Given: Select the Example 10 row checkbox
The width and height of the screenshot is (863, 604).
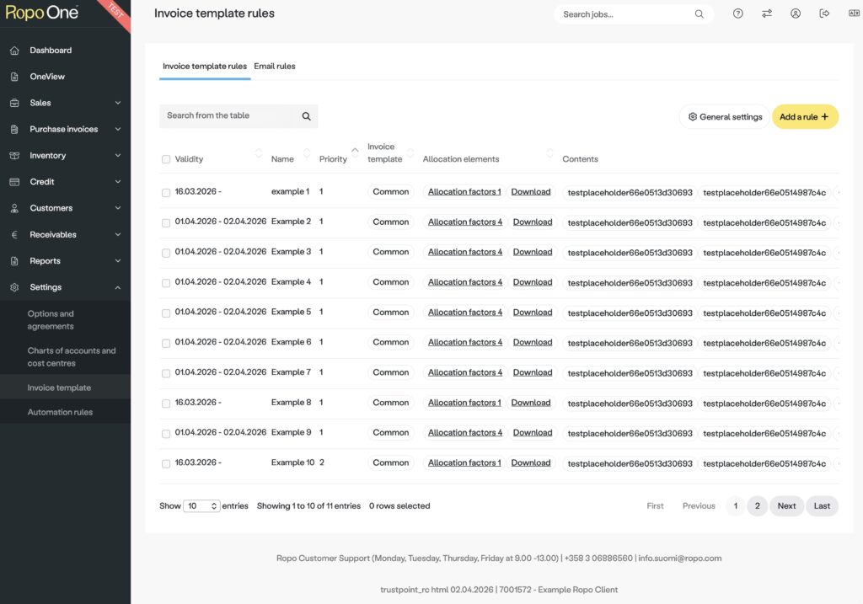Looking at the screenshot, I should (x=166, y=463).
